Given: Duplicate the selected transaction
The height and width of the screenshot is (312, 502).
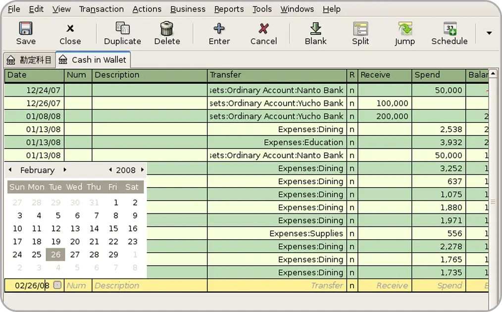Looking at the screenshot, I should (x=122, y=33).
